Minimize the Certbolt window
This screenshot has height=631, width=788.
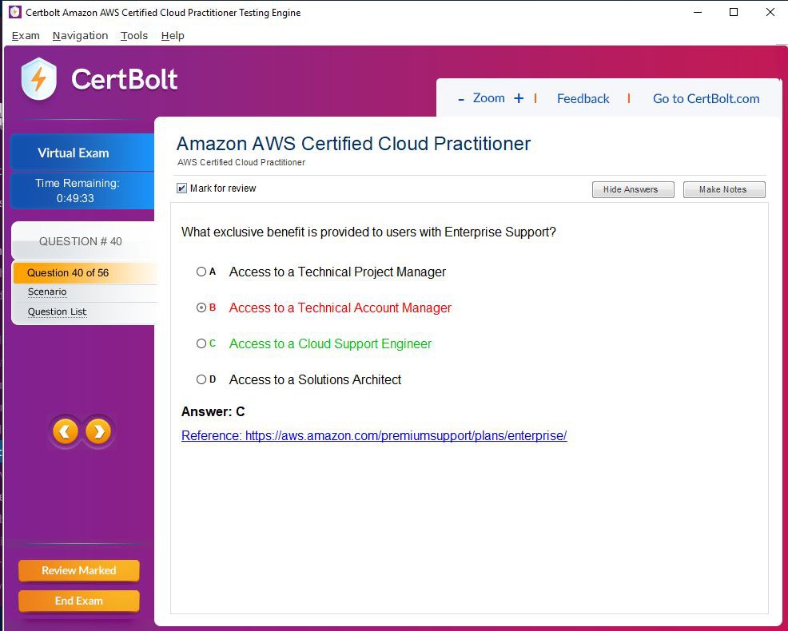(x=698, y=12)
